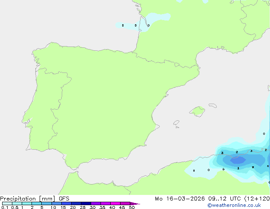
Task: Click the Ibiza island outline on the map
Action: (176, 123)
